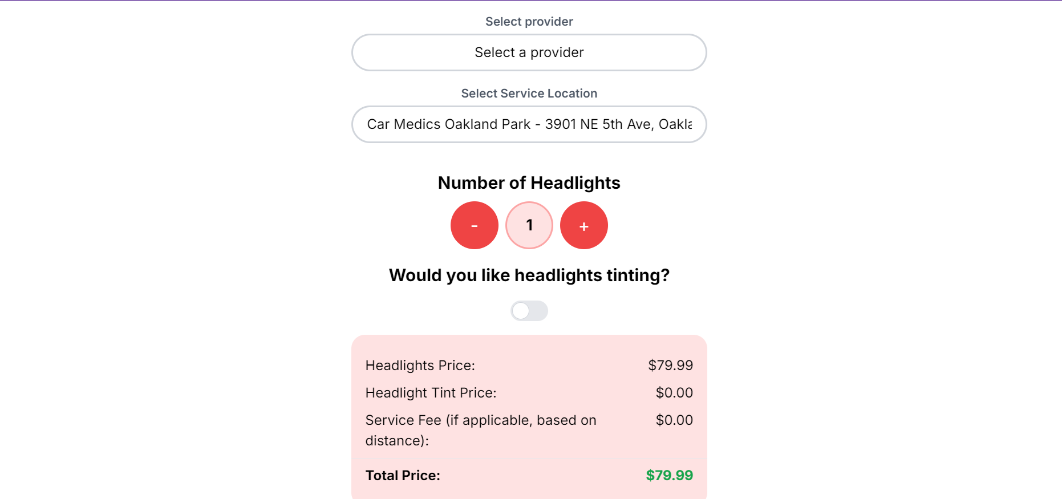Click the green total price amount
Screen dimensions: 1062x499
[669, 476]
